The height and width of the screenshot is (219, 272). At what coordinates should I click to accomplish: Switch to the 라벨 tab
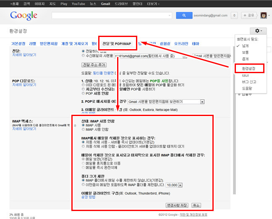pyautogui.click(x=32, y=44)
